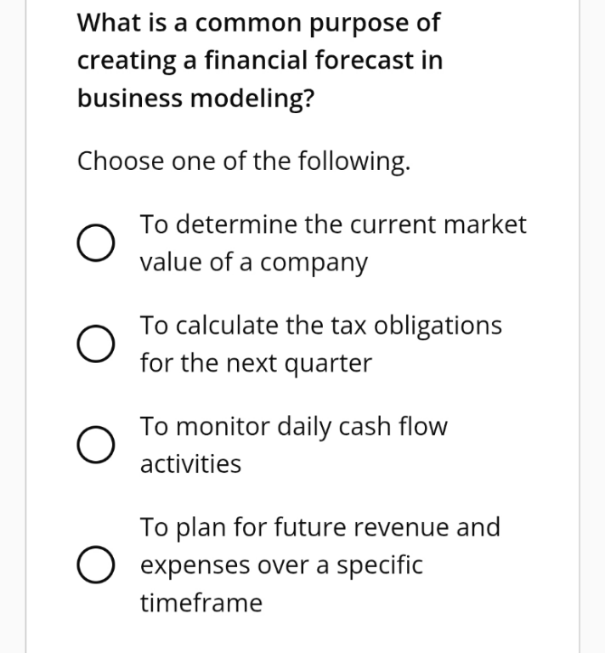Image resolution: width=605 pixels, height=653 pixels.
Task: Click the blank card area below 'timeframe'
Action: (302, 635)
